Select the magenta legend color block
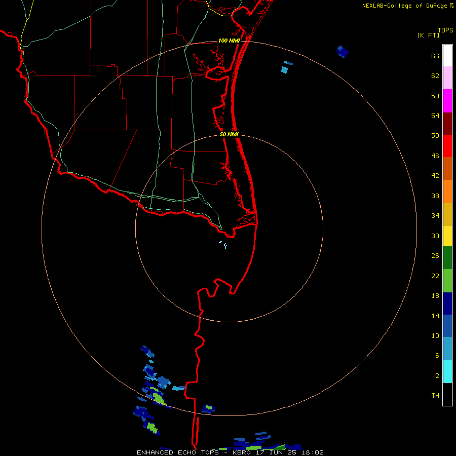Image resolution: width=456 pixels, height=456 pixels. tap(447, 101)
